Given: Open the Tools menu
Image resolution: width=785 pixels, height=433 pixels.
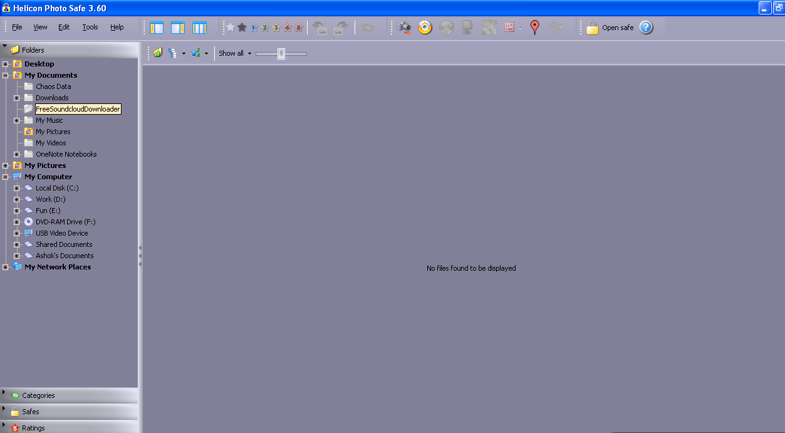Looking at the screenshot, I should click(90, 27).
